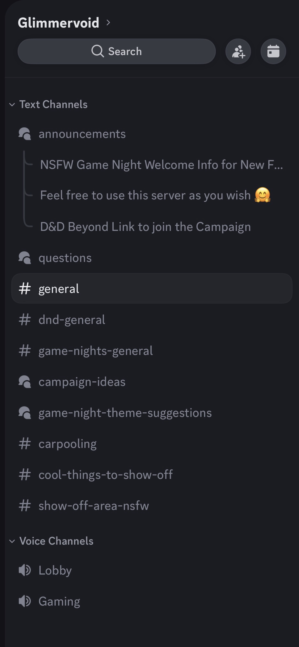Collapse the Text Channels category
This screenshot has width=299, height=647.
pos(12,105)
